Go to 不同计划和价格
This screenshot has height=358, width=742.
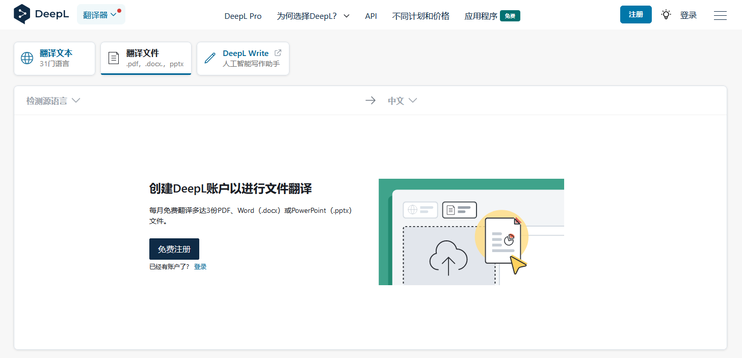coord(421,16)
